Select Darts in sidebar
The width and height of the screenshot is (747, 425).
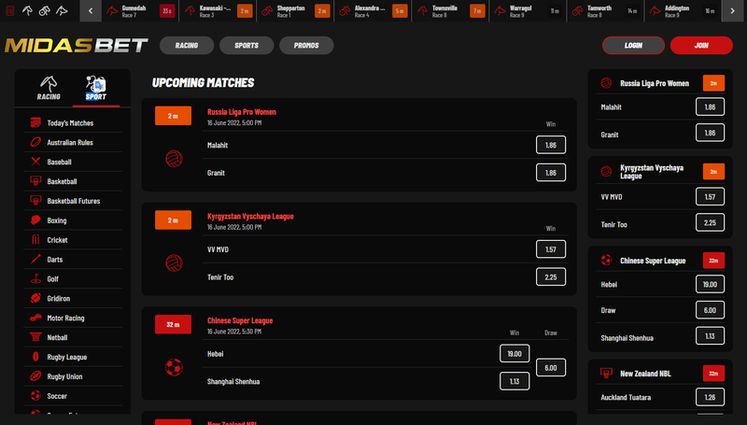coord(73,260)
